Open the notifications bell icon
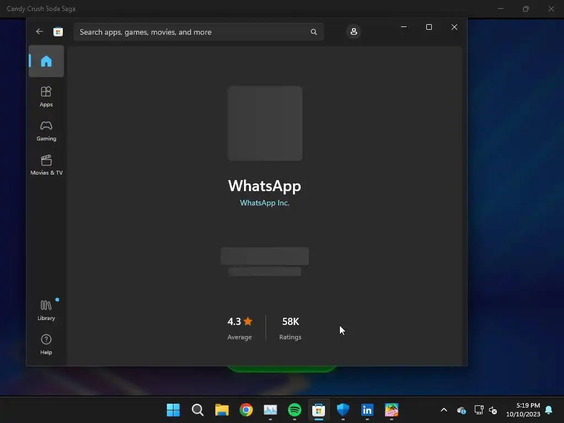The image size is (564, 423). coord(549,410)
